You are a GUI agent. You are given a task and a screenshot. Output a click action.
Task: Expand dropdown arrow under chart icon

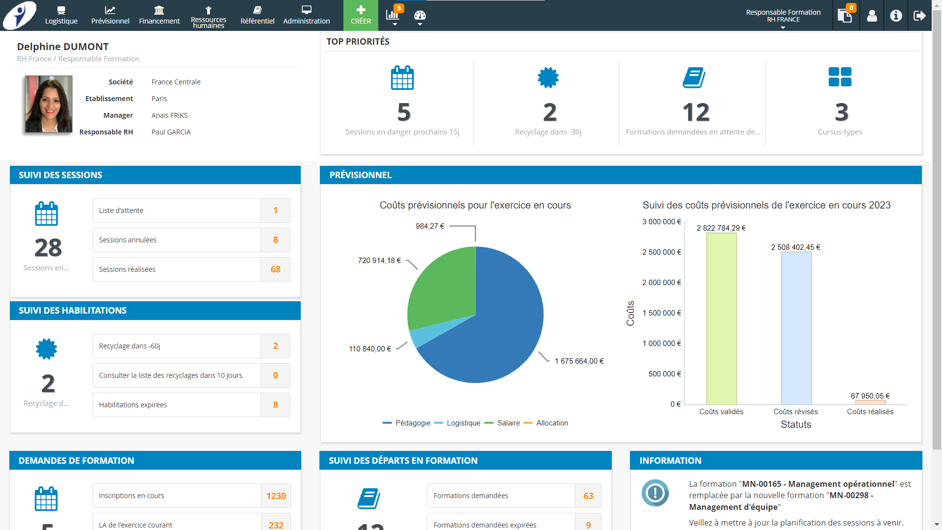click(395, 24)
